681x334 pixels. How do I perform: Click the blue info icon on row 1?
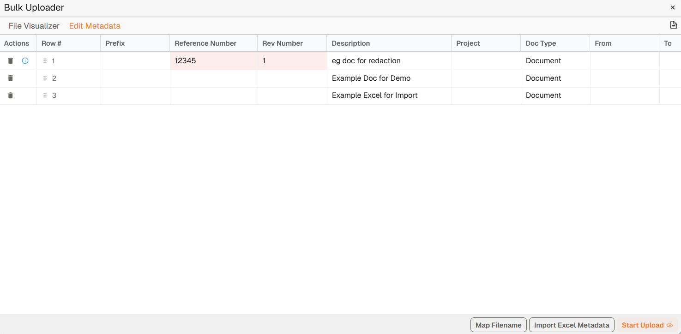pos(25,61)
